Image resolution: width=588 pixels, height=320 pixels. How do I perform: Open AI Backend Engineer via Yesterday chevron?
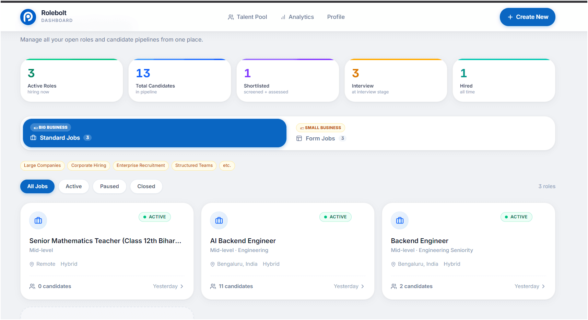(363, 286)
